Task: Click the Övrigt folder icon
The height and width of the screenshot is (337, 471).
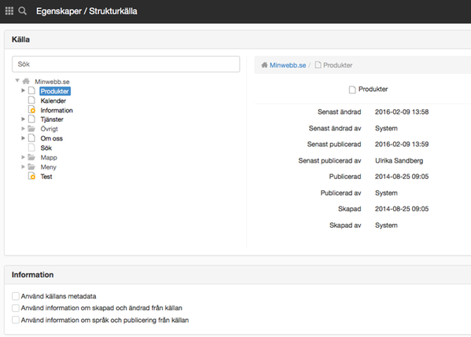Action: [31, 129]
